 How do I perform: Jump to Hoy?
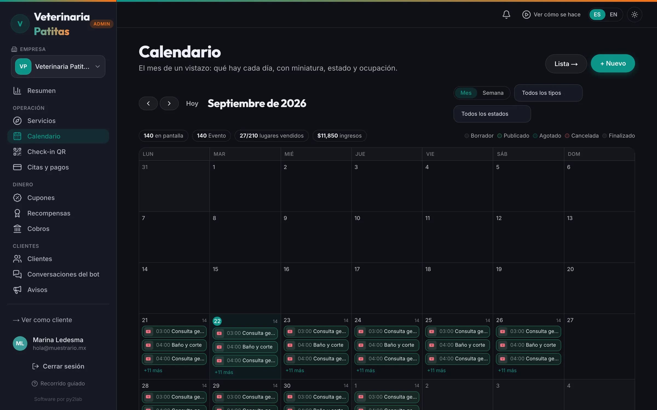[x=192, y=103]
